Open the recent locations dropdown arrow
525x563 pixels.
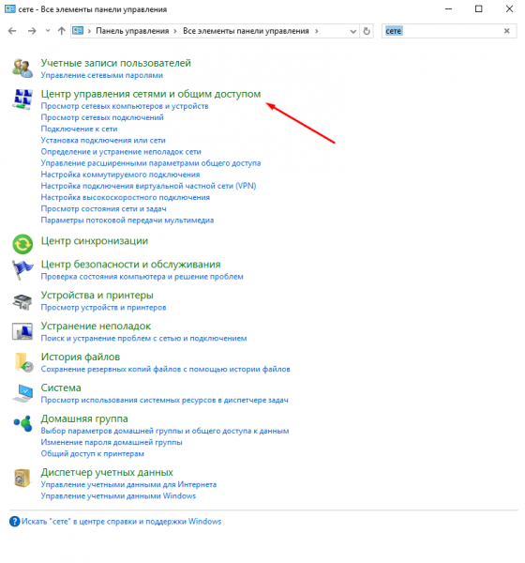pos(48,31)
